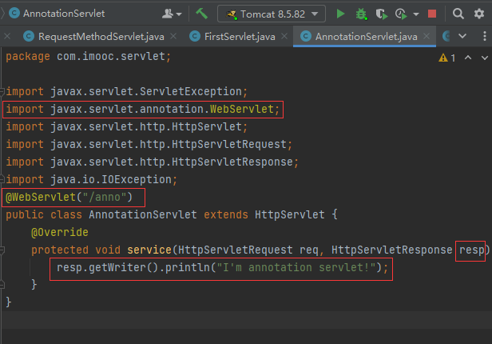Start debugging with the bug icon
The image size is (492, 344).
(x=361, y=14)
